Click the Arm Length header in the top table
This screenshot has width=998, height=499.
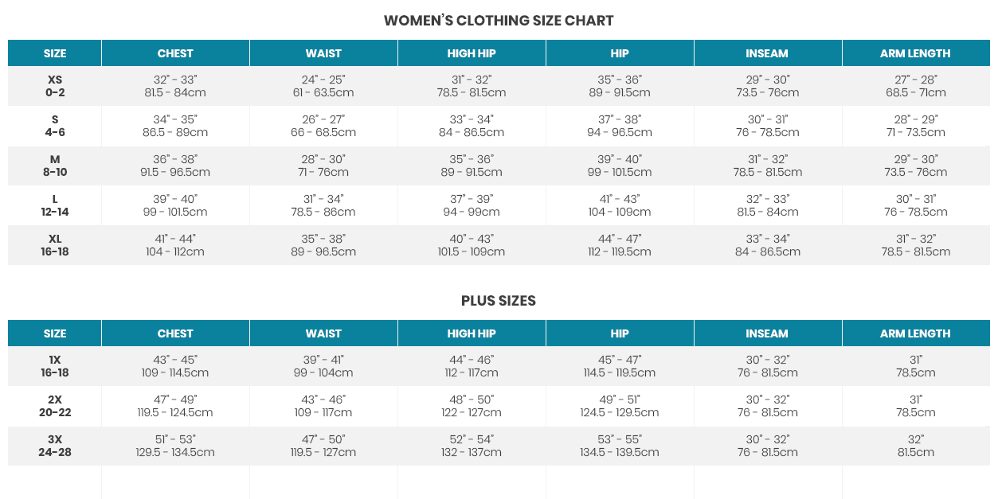click(915, 53)
